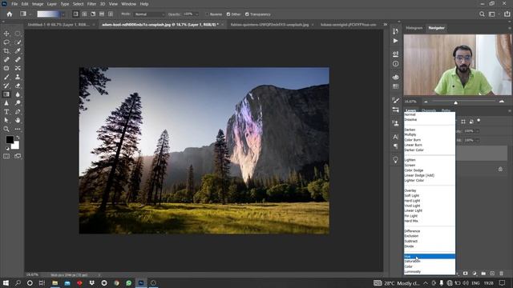Image resolution: width=513 pixels, height=288 pixels.
Task: Open the gradient picker dropdown arrow
Action: click(x=63, y=14)
